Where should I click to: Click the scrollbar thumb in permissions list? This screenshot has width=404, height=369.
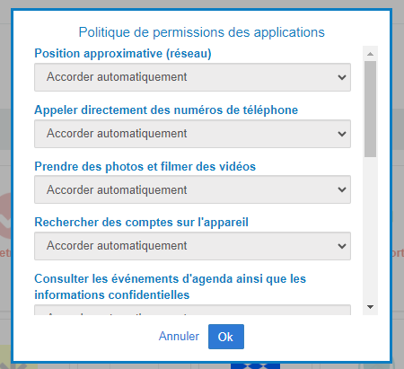pos(370,109)
